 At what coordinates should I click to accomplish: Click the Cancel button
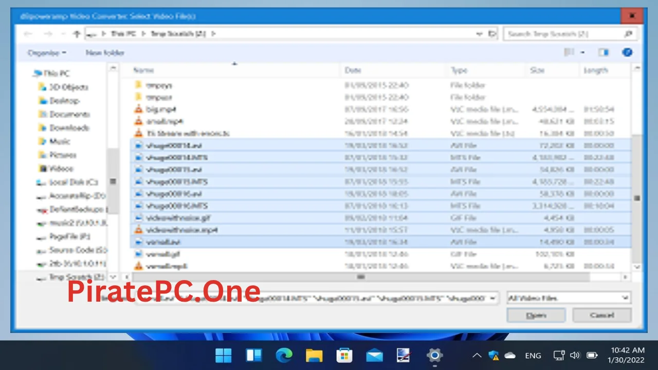coord(602,316)
